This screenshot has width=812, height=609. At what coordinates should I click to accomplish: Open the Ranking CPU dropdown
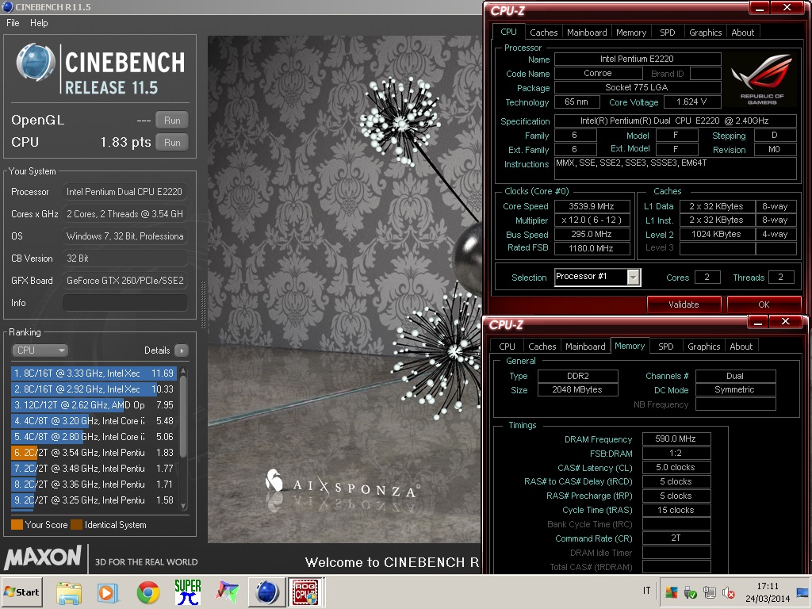click(40, 350)
